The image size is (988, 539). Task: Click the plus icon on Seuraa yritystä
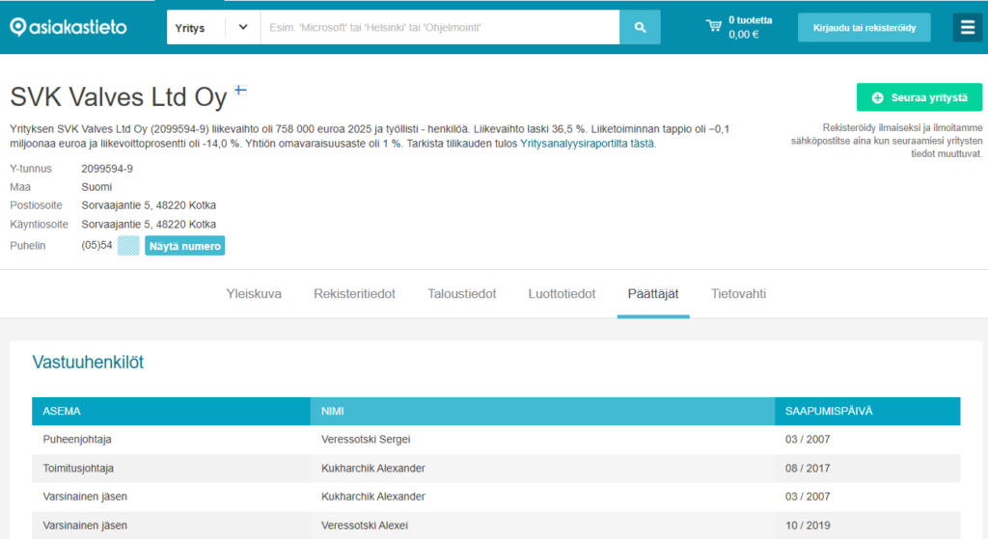click(x=877, y=97)
